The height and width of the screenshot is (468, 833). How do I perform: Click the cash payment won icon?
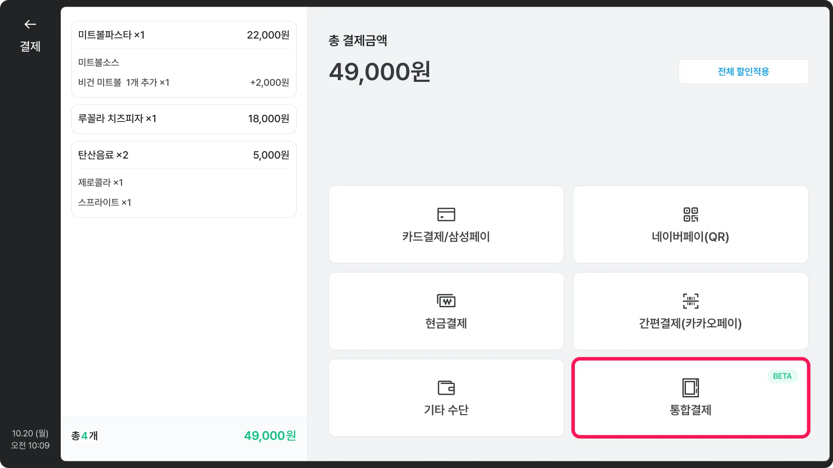pos(446,301)
